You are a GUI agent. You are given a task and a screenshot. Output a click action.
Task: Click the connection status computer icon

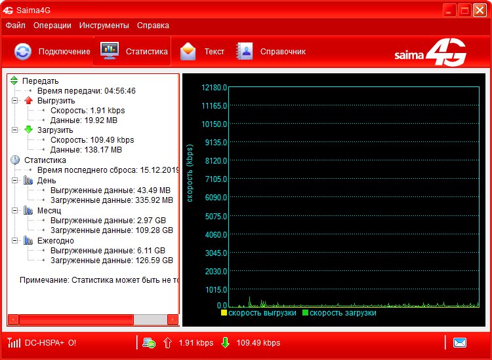[x=149, y=343]
